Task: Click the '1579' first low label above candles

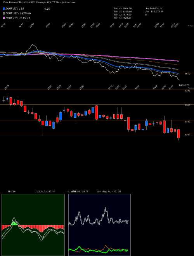Action: click(7, 87)
